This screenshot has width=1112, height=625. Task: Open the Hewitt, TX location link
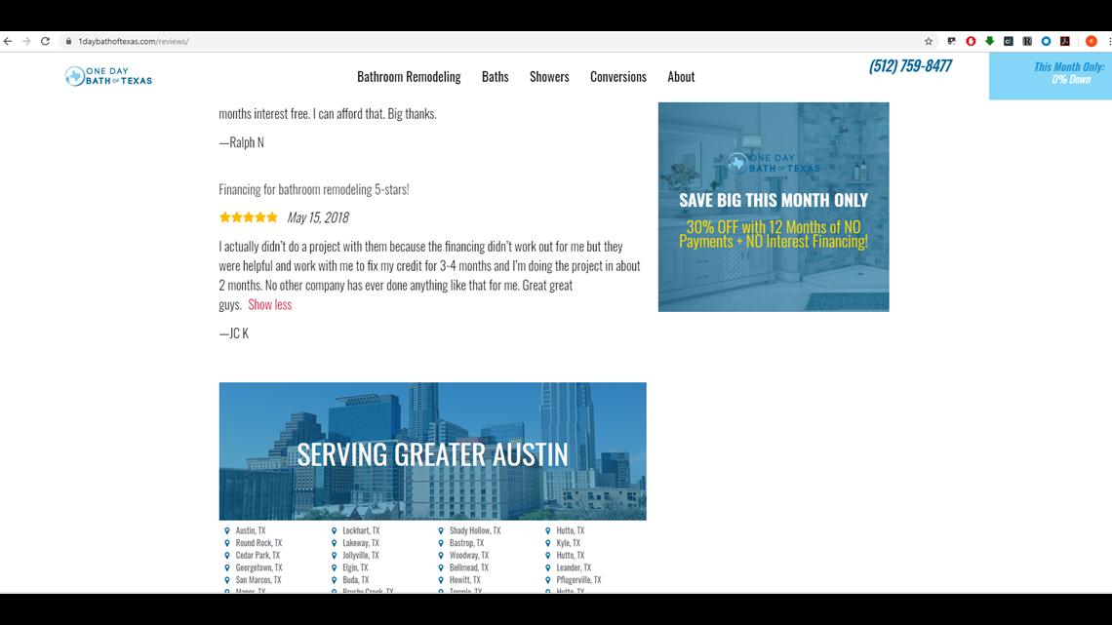coord(465,580)
